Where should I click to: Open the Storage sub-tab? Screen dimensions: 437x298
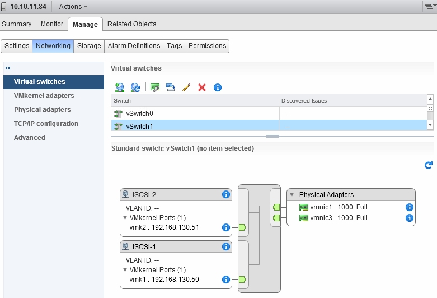(x=89, y=46)
